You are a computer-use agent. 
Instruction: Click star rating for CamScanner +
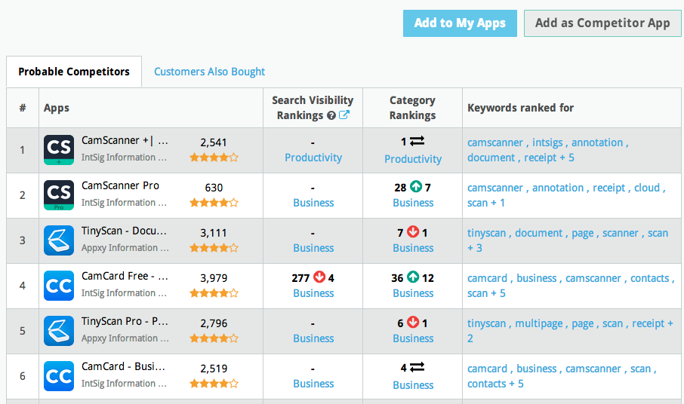pyautogui.click(x=214, y=158)
